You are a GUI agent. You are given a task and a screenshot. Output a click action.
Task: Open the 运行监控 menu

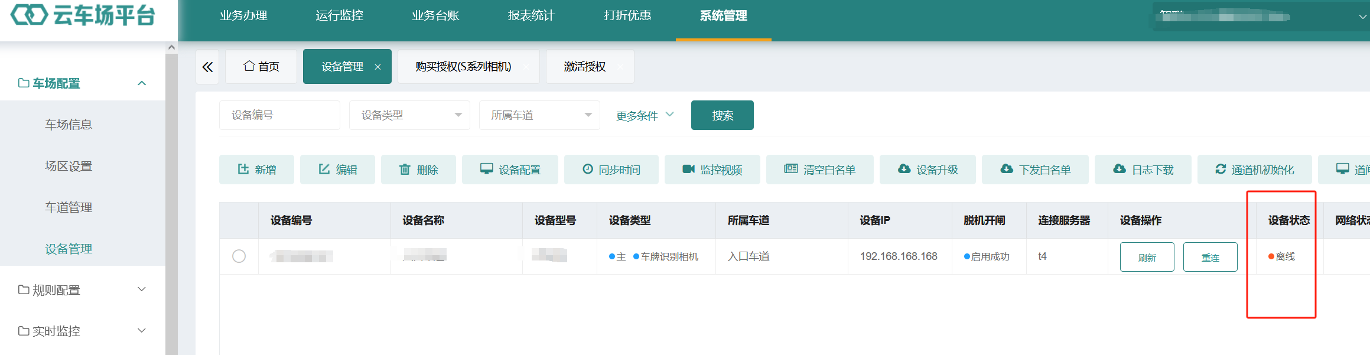point(339,16)
